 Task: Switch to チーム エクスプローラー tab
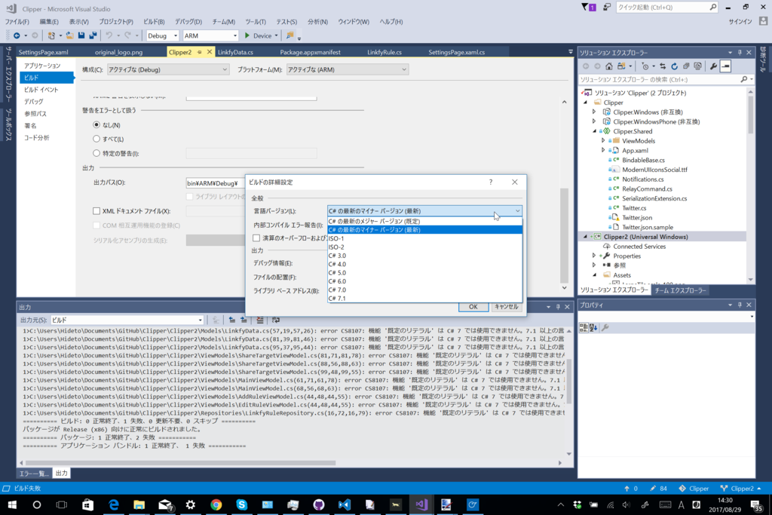[x=680, y=290]
